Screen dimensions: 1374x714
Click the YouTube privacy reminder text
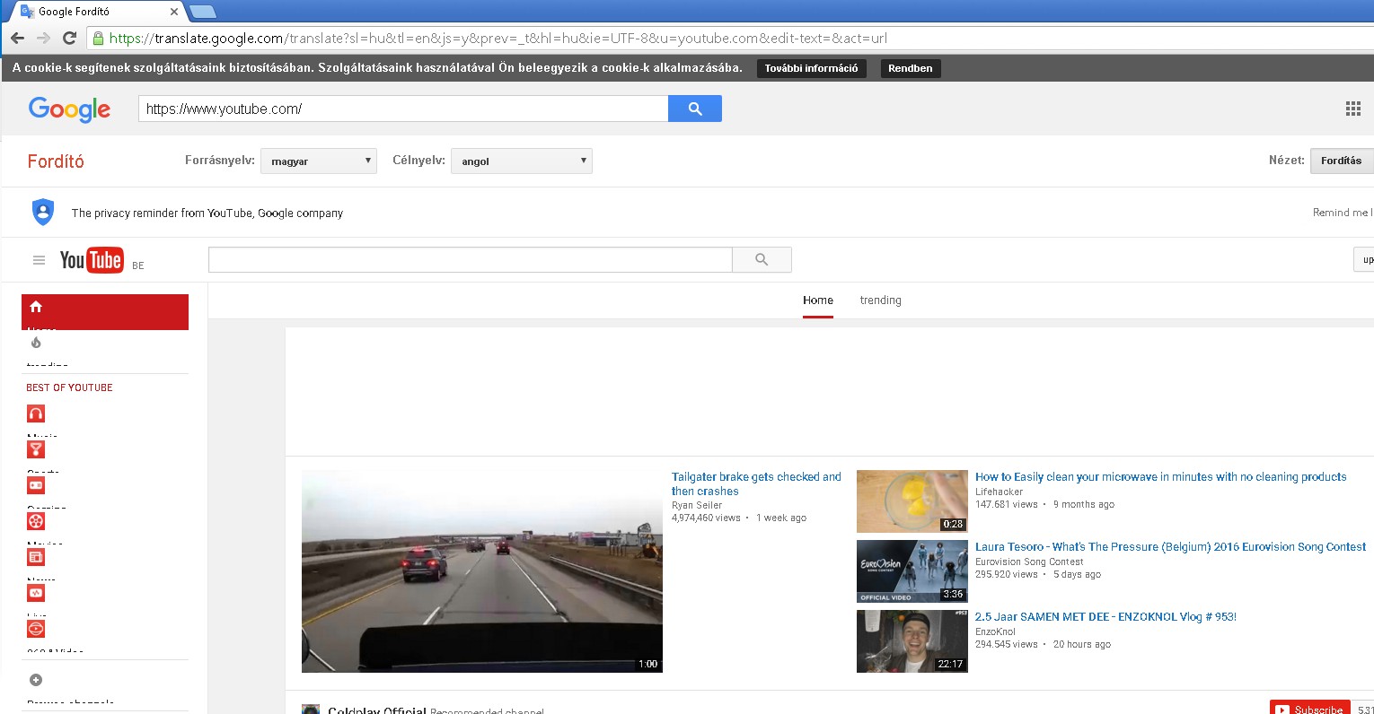(x=207, y=213)
